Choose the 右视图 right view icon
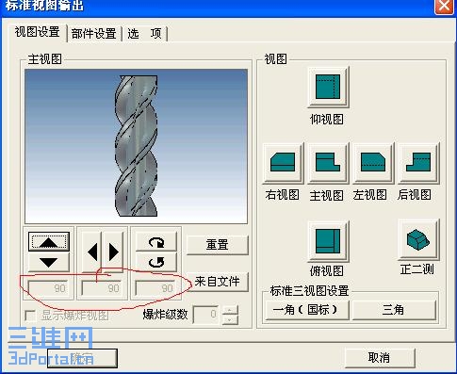This screenshot has width=457, height=374. pos(283,162)
